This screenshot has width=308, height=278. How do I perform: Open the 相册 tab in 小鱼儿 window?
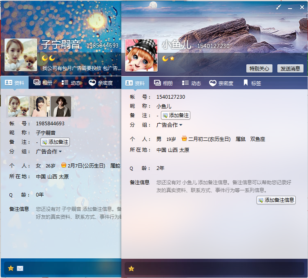[163, 83]
